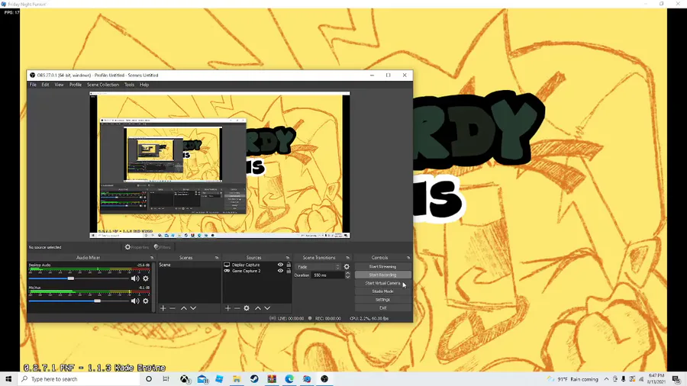Open weather widget 91°F Rain coming
This screenshot has width=687, height=386.
(572, 379)
